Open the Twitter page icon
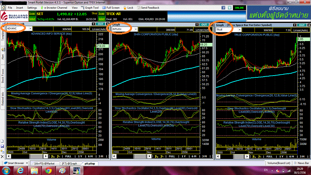The image size is (311, 175). pyautogui.click(x=230, y=8)
